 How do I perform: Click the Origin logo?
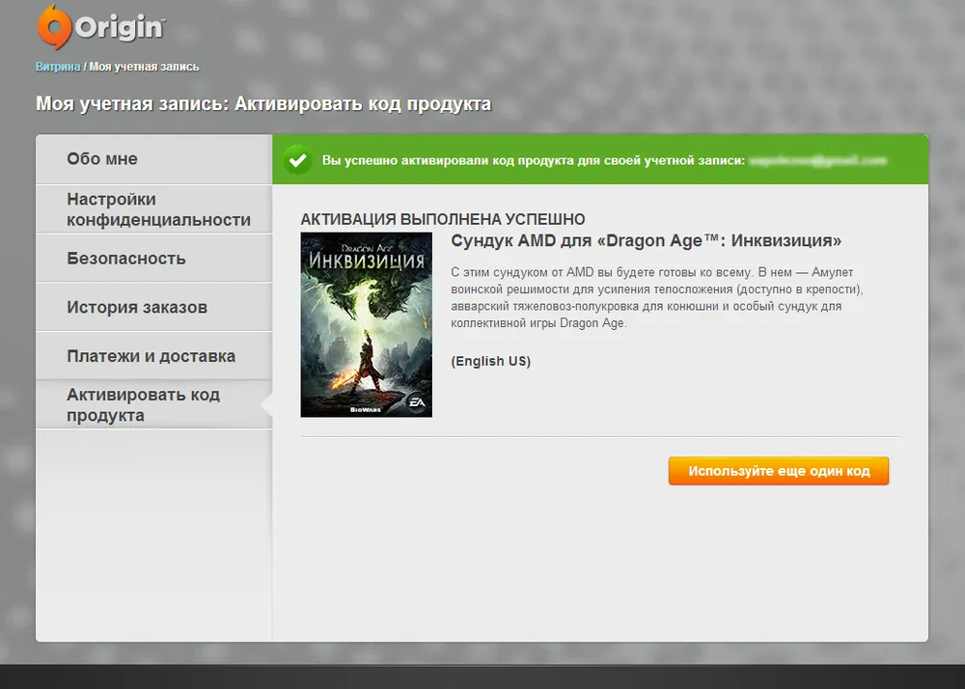100,27
